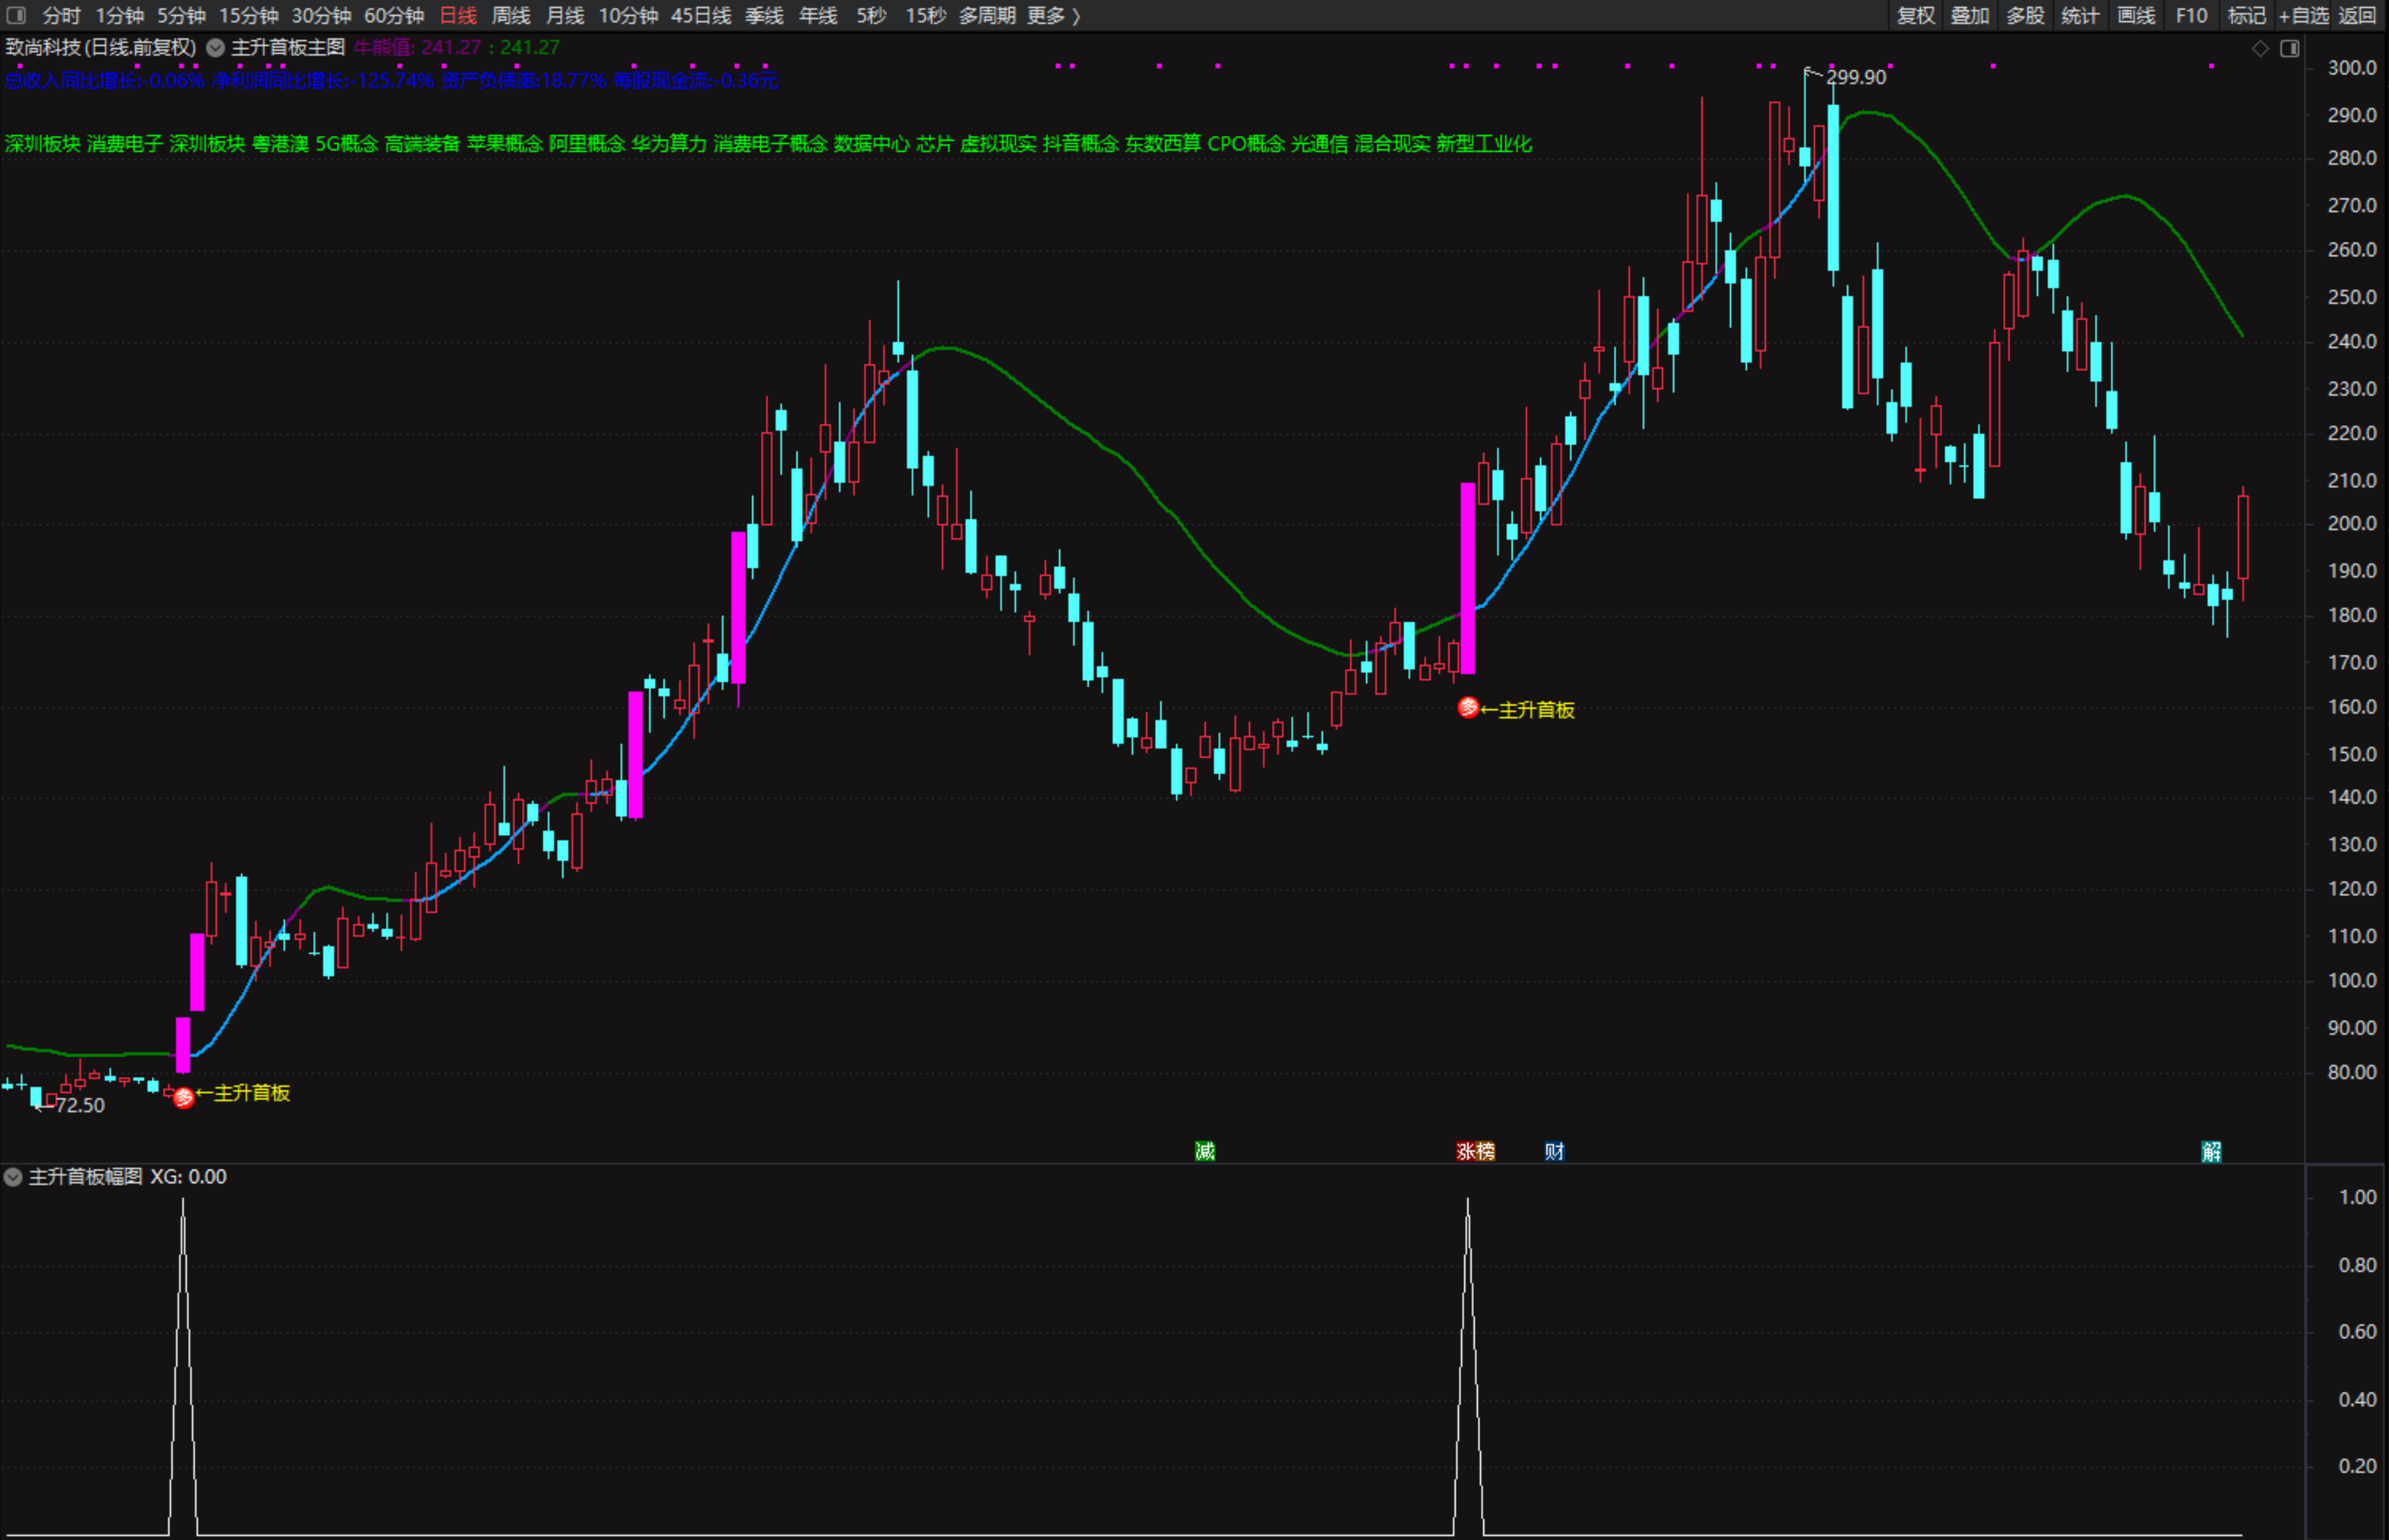
Task: Switch to the 5秒 period
Action: [x=871, y=15]
